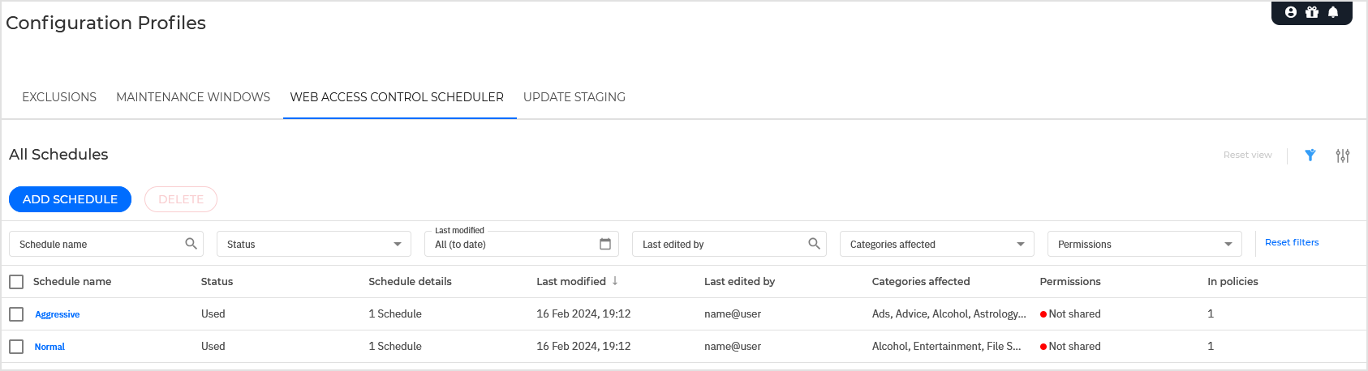Click Not shared in the Normal row

coord(1074,346)
